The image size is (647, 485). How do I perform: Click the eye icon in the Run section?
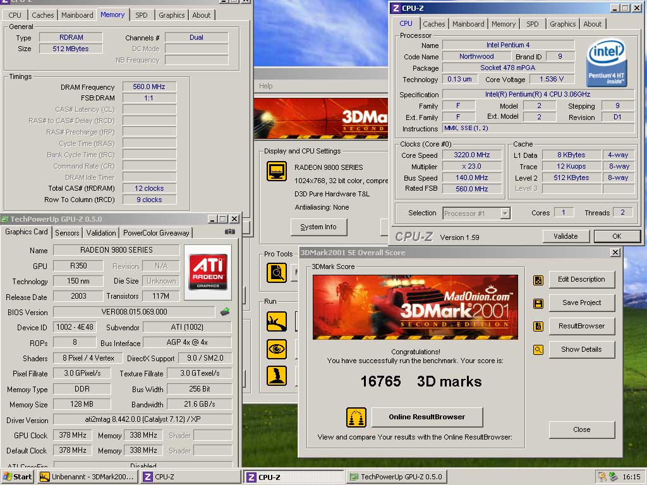click(277, 349)
